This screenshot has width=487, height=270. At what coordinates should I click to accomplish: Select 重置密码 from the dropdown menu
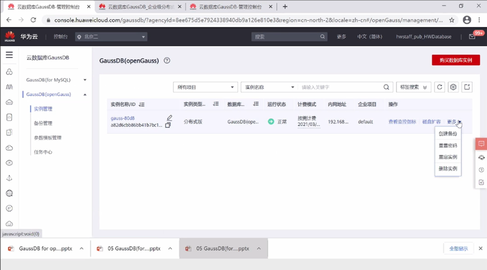click(x=448, y=146)
